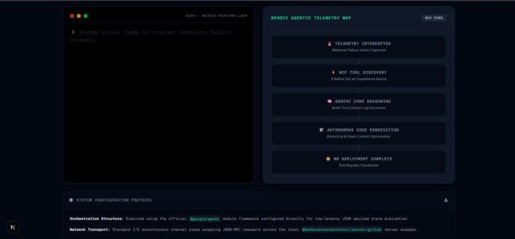
Task: Click the MCP CORE badge
Action: [x=434, y=18]
